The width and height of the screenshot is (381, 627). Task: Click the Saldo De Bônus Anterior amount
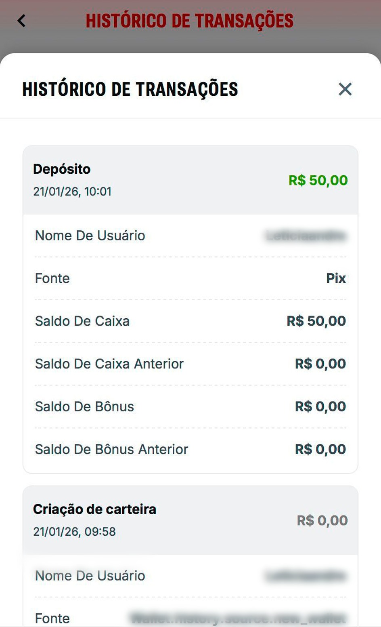click(x=320, y=449)
